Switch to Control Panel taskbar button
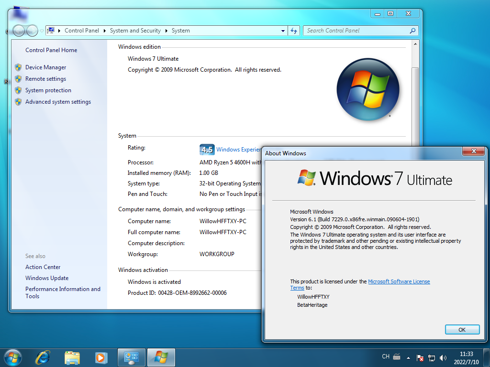490x367 pixels. click(131, 357)
